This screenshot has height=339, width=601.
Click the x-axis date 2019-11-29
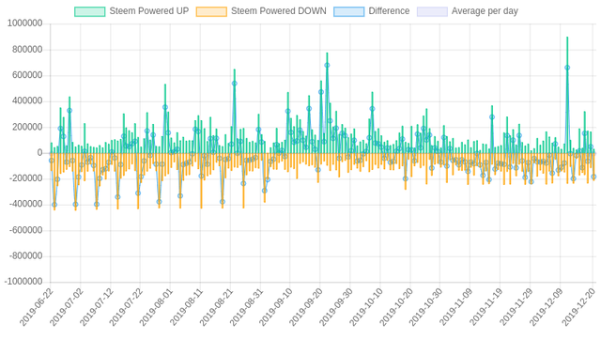tap(516, 307)
